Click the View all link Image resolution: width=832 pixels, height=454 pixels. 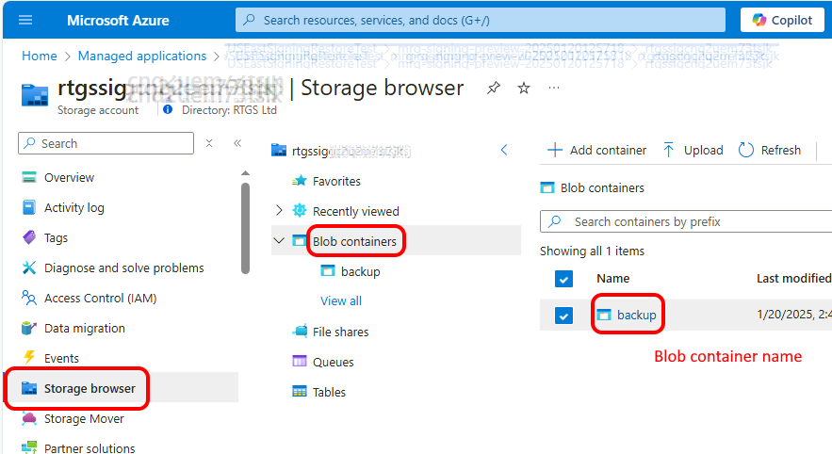[x=341, y=300]
